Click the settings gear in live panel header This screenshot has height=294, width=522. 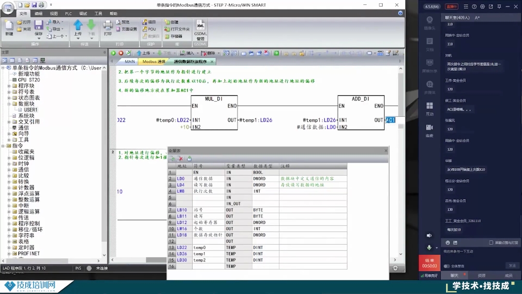click(482, 6)
